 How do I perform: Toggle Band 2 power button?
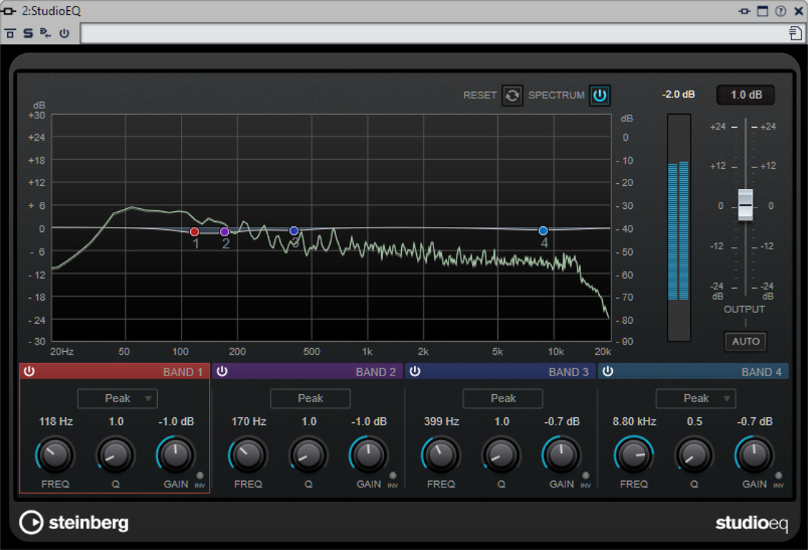[222, 371]
